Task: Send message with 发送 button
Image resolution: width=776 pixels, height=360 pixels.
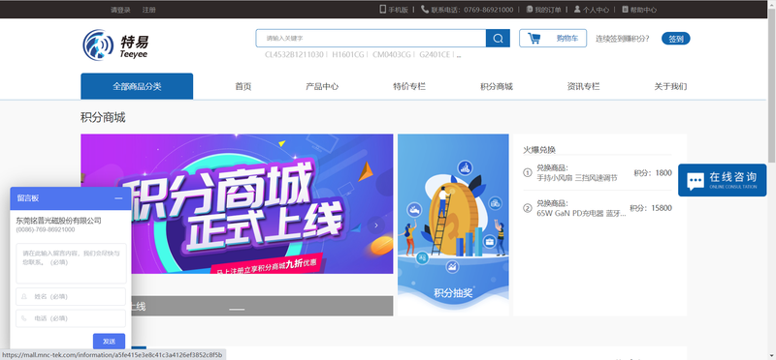Action: (x=109, y=342)
